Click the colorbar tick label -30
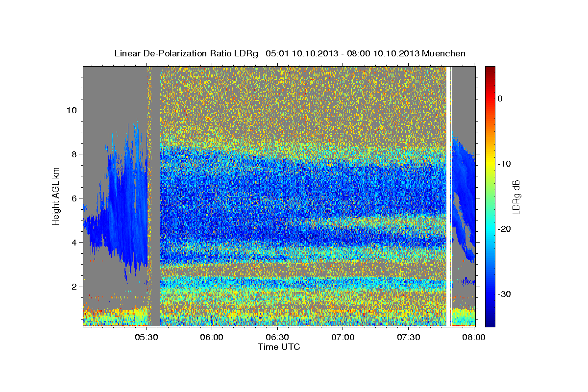This screenshot has width=588, height=392. [x=505, y=294]
